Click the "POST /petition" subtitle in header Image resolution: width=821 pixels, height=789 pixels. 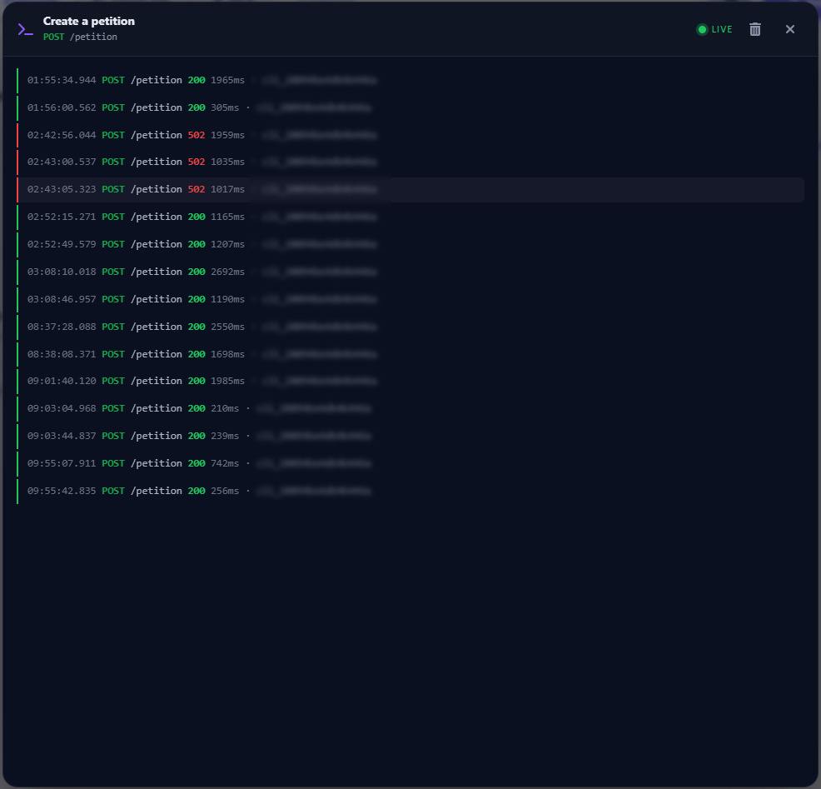point(80,37)
